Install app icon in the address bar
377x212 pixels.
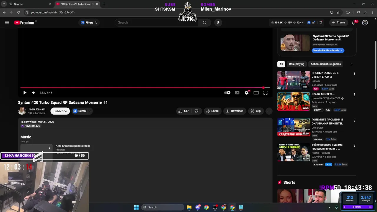[332, 12]
